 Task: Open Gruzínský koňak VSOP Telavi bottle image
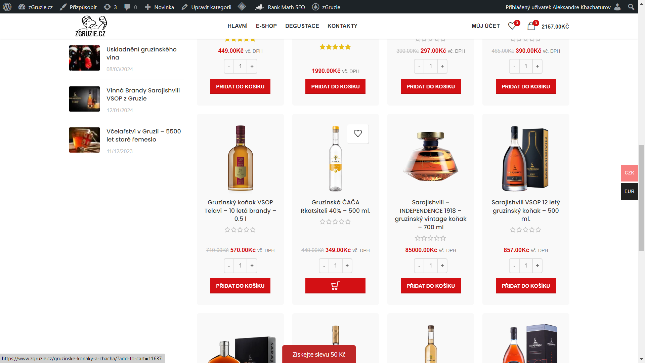pyautogui.click(x=241, y=158)
